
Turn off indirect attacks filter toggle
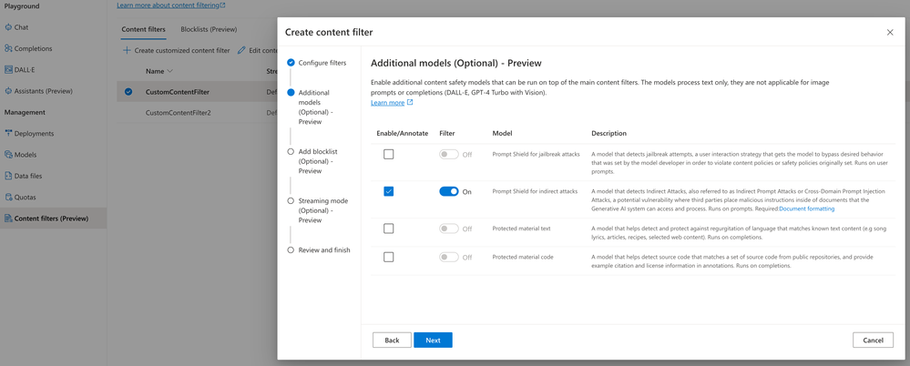click(x=448, y=192)
